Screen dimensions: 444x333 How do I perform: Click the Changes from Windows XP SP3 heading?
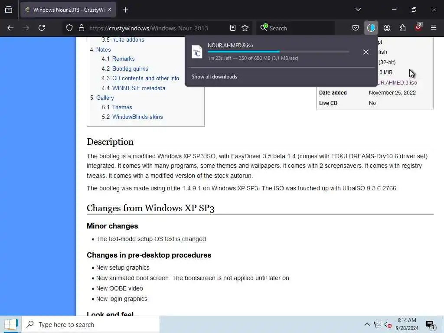(x=150, y=208)
